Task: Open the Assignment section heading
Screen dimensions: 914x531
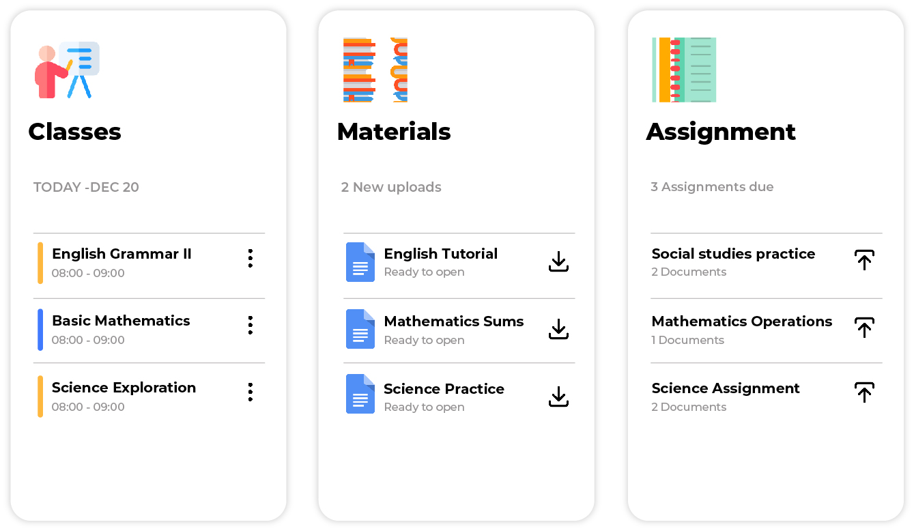Action: point(721,132)
